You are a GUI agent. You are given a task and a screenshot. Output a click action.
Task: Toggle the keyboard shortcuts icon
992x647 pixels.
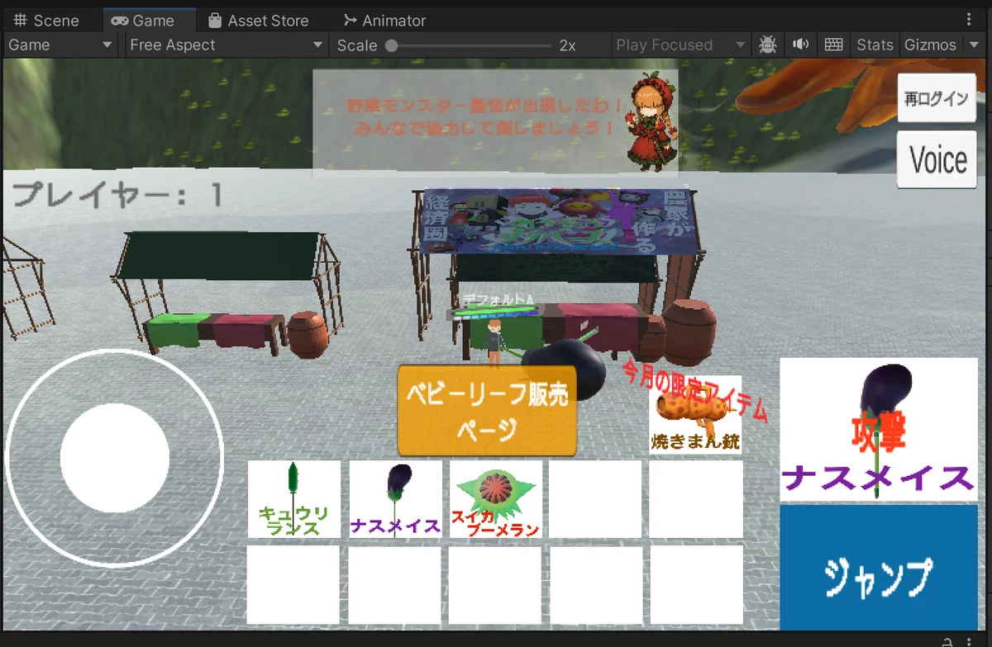click(834, 45)
